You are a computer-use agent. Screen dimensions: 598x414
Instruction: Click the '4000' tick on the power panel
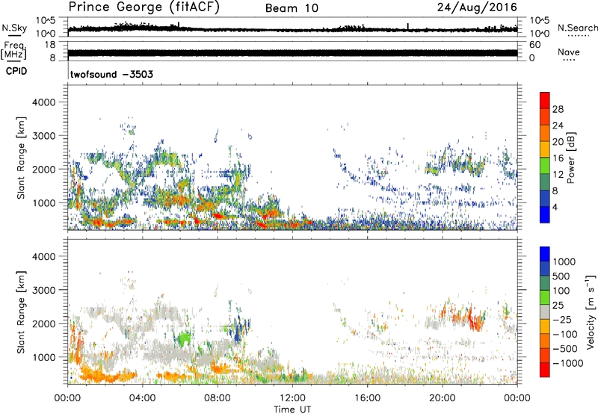coord(44,102)
